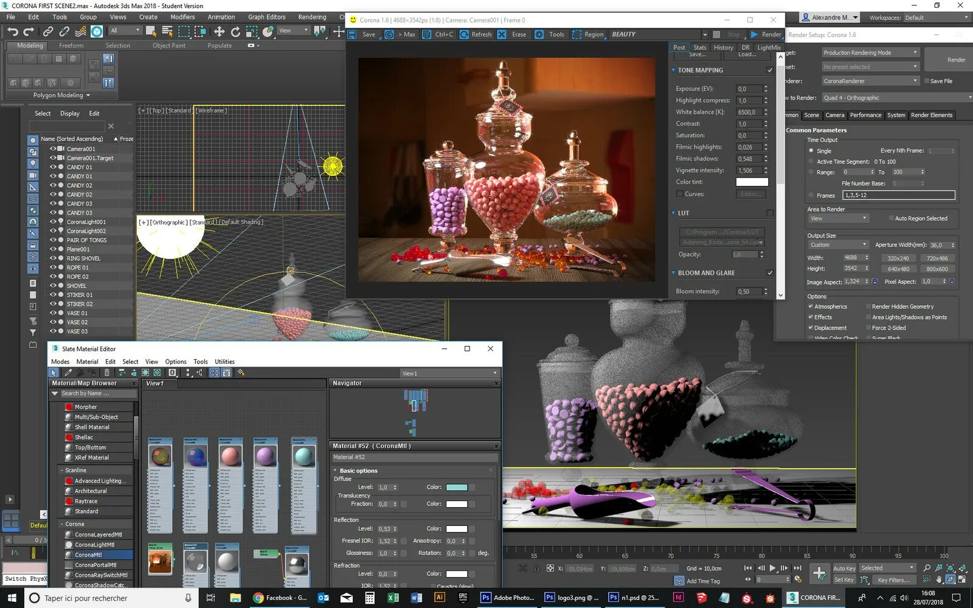Copy render with Ctrl+C button in frame buffer
Viewport: 973px width, 608px height.
pos(438,35)
